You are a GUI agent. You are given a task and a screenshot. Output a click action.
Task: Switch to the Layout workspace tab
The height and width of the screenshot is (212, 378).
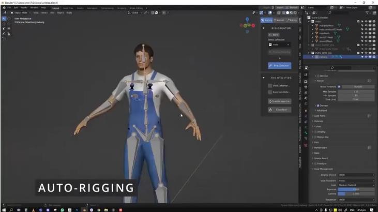click(55, 8)
